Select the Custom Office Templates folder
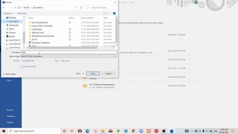This screenshot has height=134, width=238. tap(42, 26)
